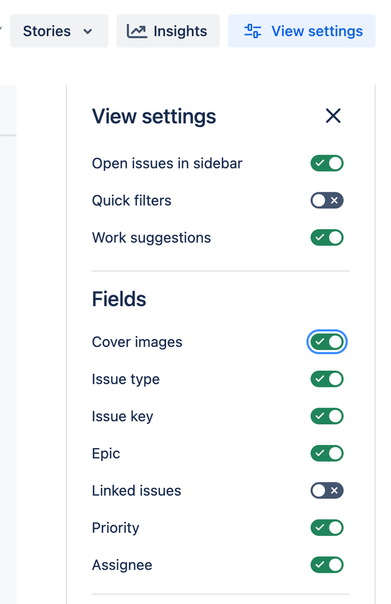Disable Open issues in sidebar
Image resolution: width=391 pixels, height=604 pixels.
coord(327,163)
